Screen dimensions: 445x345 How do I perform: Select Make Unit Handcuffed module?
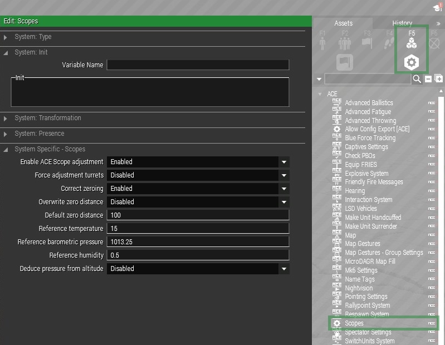373,218
